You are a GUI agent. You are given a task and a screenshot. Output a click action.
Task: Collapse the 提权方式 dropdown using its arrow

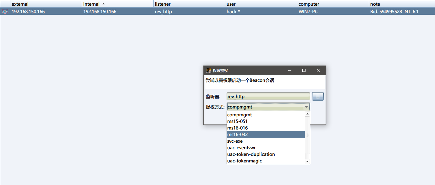click(x=306, y=107)
